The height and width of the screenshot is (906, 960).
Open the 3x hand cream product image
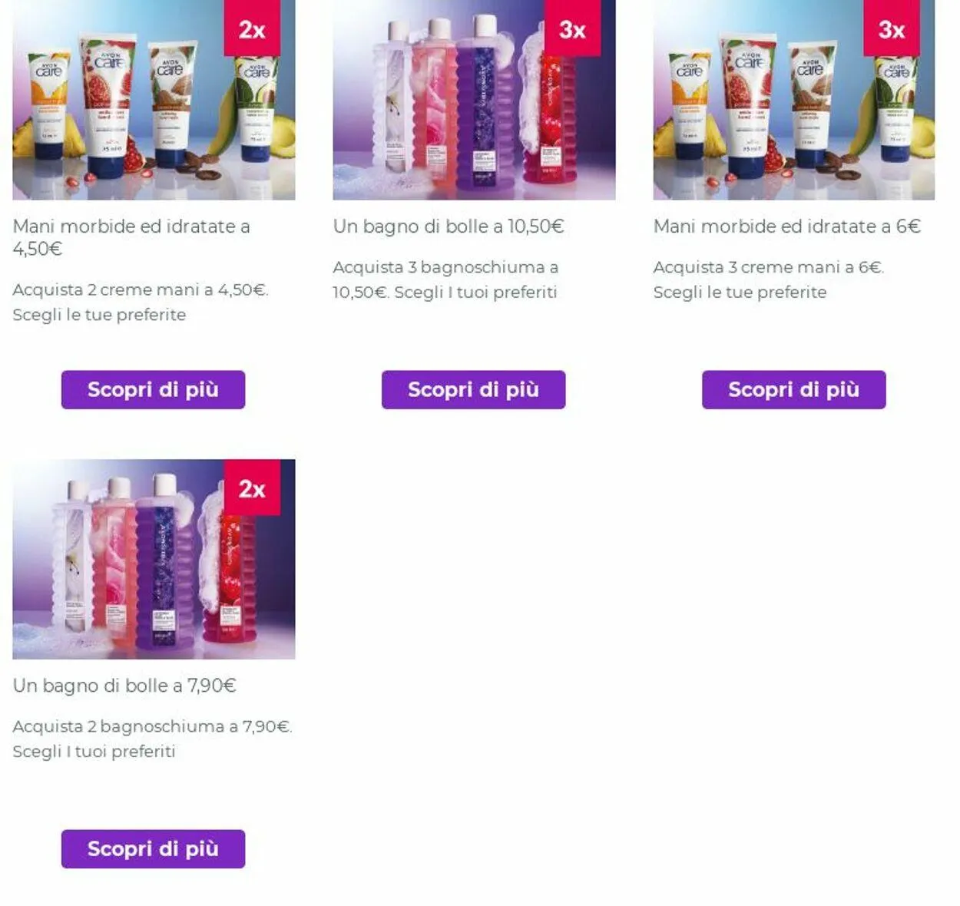[x=794, y=100]
